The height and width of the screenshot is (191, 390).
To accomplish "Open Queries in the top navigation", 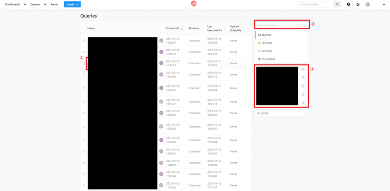I will (35, 4).
